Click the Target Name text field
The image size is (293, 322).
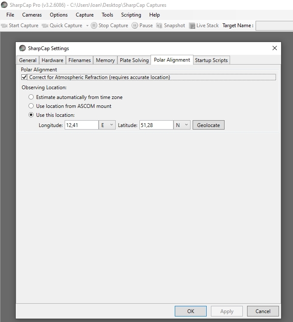point(274,25)
